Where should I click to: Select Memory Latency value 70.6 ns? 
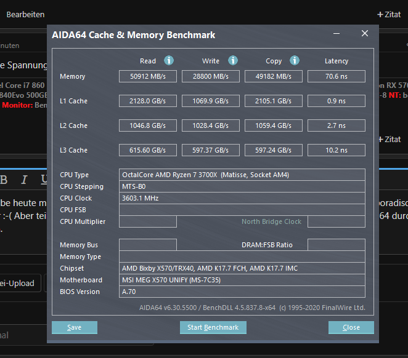337,76
